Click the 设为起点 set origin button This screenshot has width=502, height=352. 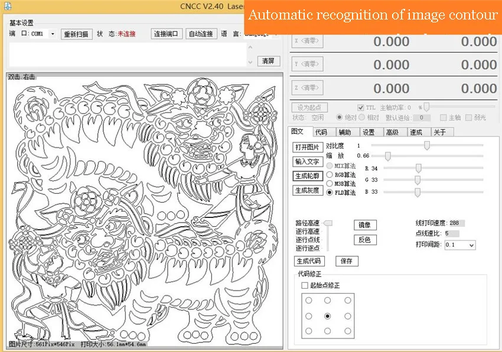click(x=309, y=107)
